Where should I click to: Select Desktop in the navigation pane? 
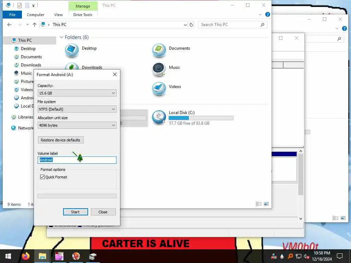click(x=28, y=49)
